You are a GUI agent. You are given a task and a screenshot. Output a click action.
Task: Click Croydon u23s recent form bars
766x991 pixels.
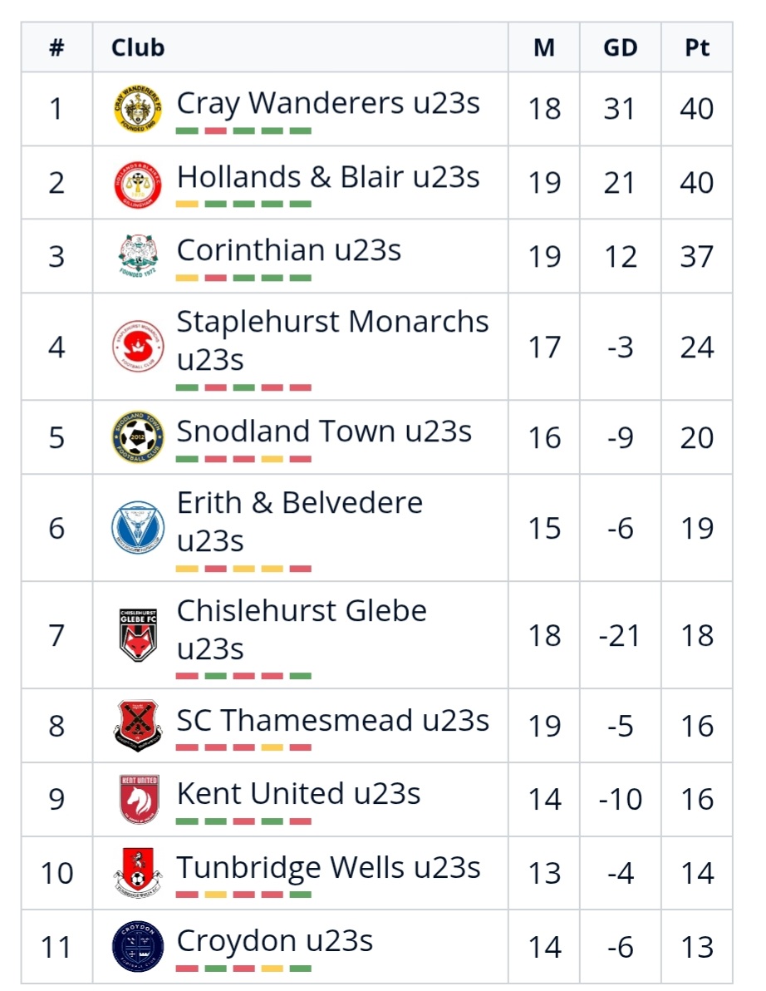click(x=243, y=969)
